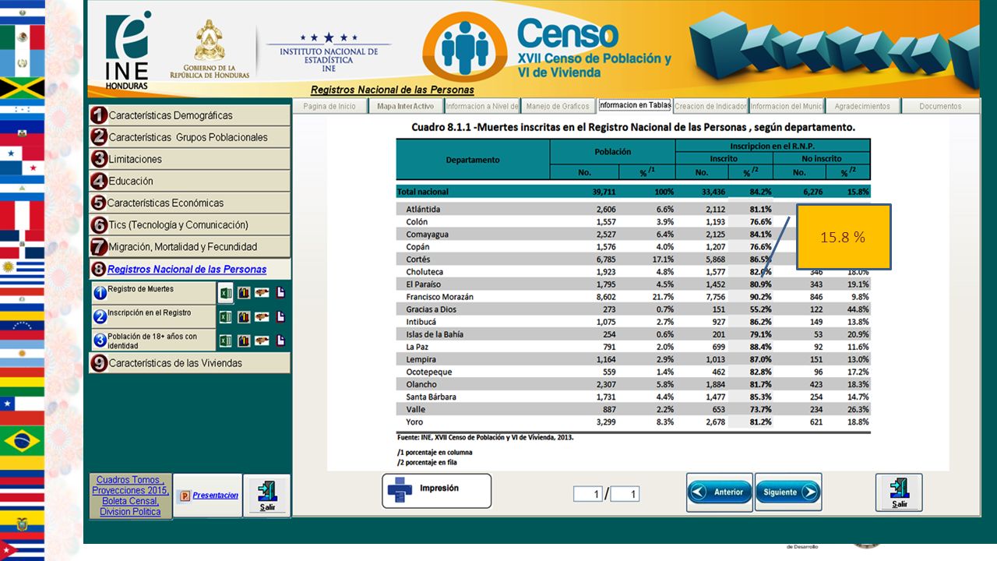Click the Gobierno de la República de Honduras emblem

coord(210,48)
